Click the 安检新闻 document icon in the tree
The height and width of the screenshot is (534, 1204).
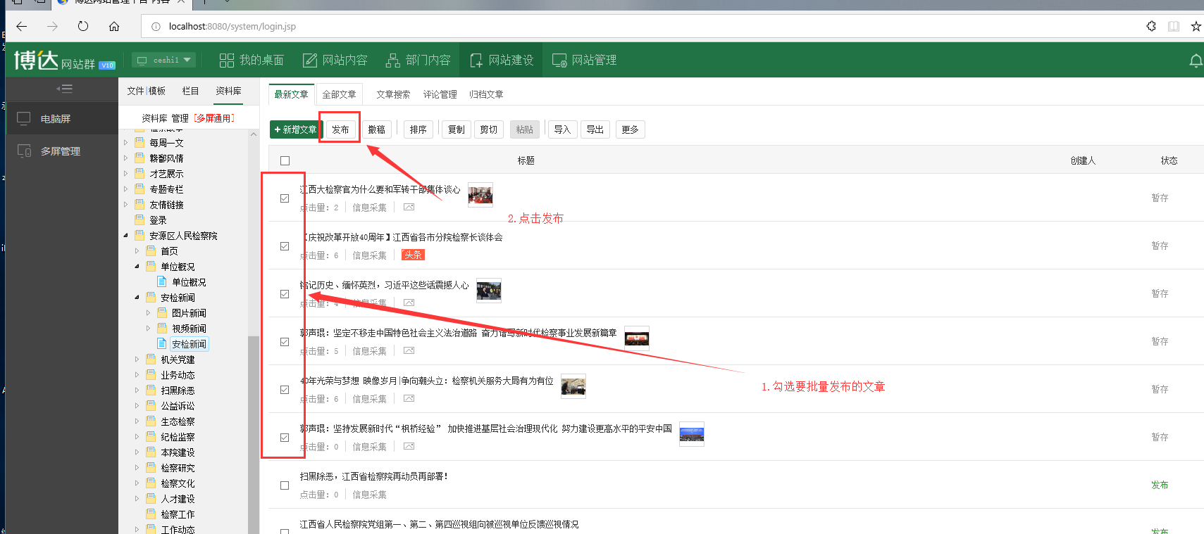tap(162, 343)
